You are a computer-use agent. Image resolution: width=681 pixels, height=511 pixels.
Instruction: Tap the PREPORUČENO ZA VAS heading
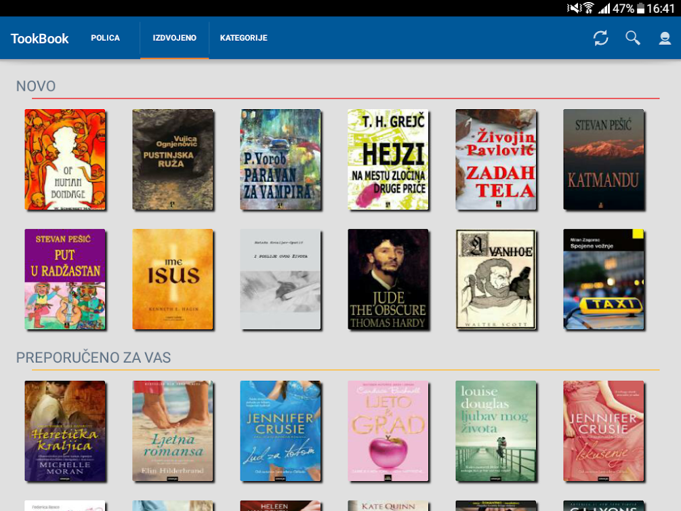94,357
